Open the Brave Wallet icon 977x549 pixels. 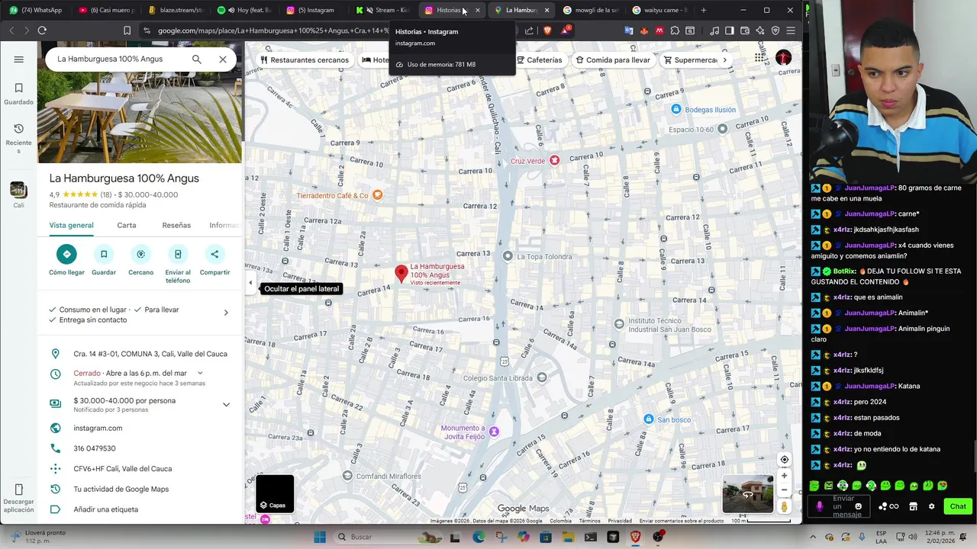744,30
